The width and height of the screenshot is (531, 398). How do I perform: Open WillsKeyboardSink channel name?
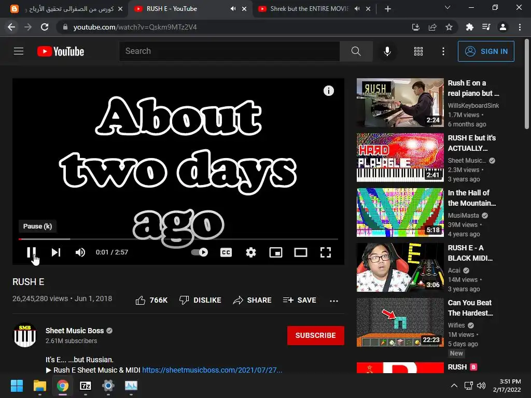473,106
